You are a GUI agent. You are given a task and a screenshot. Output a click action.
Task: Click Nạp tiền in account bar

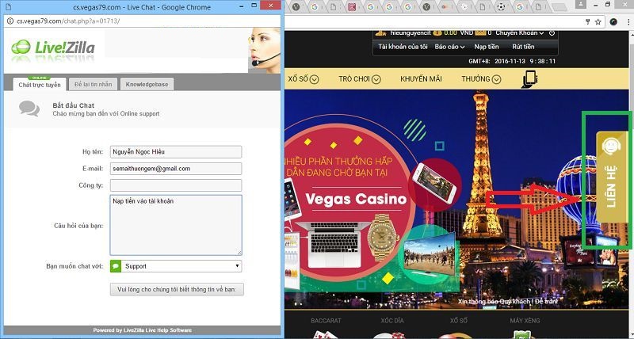487,47
